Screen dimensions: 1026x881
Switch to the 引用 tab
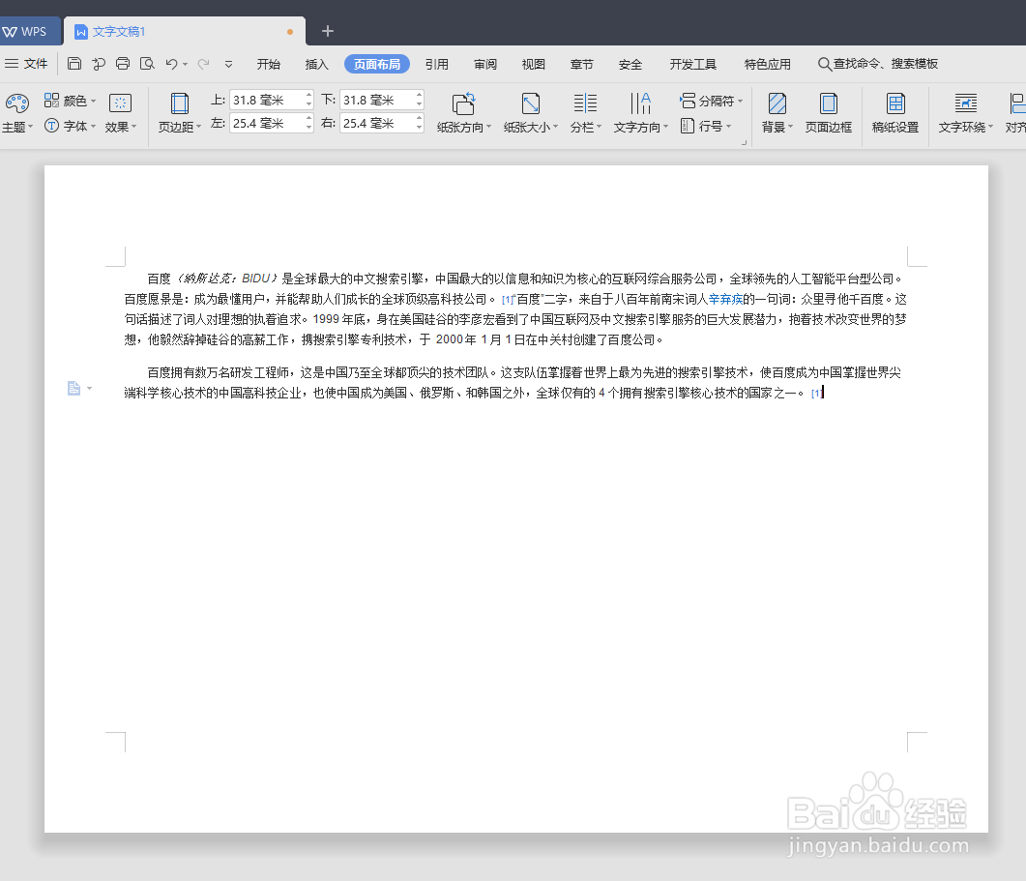coord(437,64)
